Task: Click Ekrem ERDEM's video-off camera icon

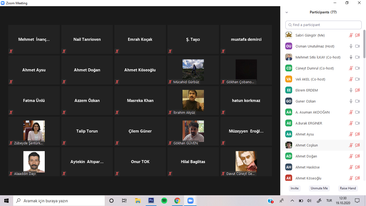Action: (x=357, y=90)
